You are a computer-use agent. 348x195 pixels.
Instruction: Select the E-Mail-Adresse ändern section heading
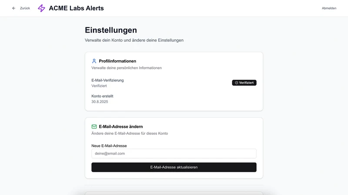(121, 127)
